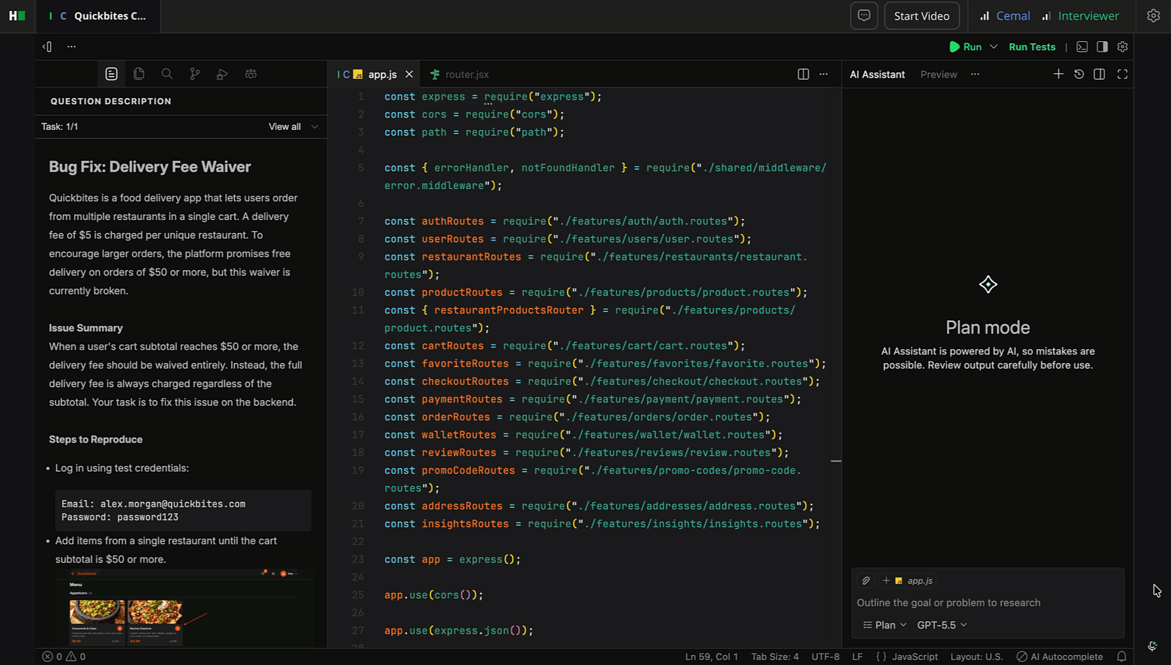Select the AI Assistant tab

[x=877, y=75]
